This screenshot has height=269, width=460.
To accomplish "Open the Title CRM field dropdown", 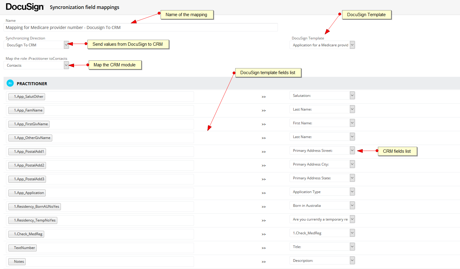I will click(322, 247).
